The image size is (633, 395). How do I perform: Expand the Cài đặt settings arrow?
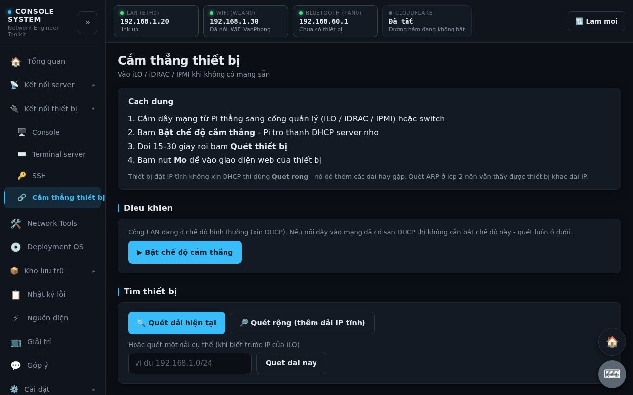click(x=94, y=389)
